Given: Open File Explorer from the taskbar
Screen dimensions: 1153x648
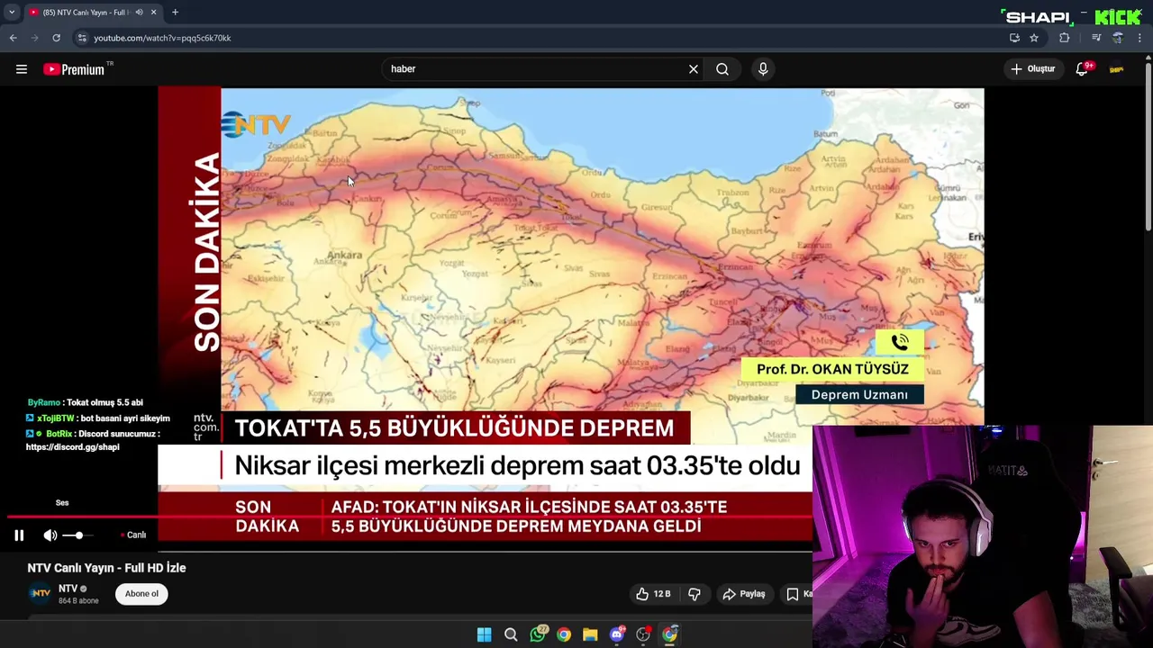Looking at the screenshot, I should pos(590,634).
